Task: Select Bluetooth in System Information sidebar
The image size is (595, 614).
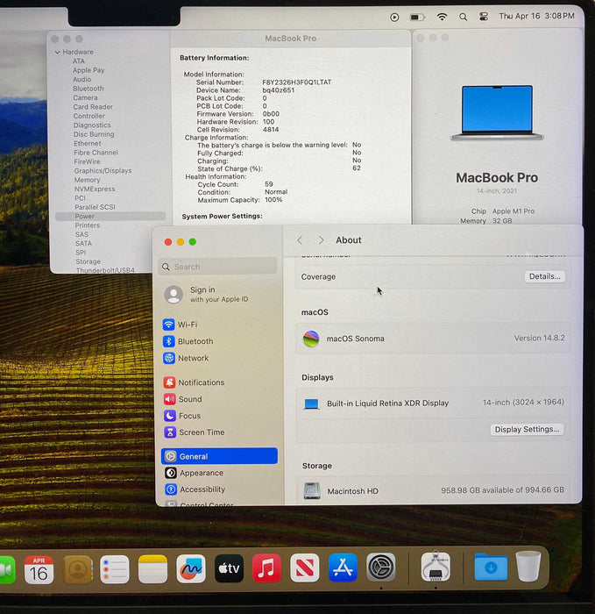Action: coord(89,89)
